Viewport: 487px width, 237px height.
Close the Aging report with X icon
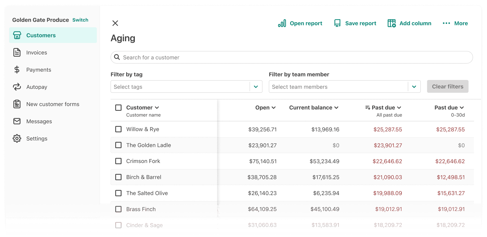[115, 23]
